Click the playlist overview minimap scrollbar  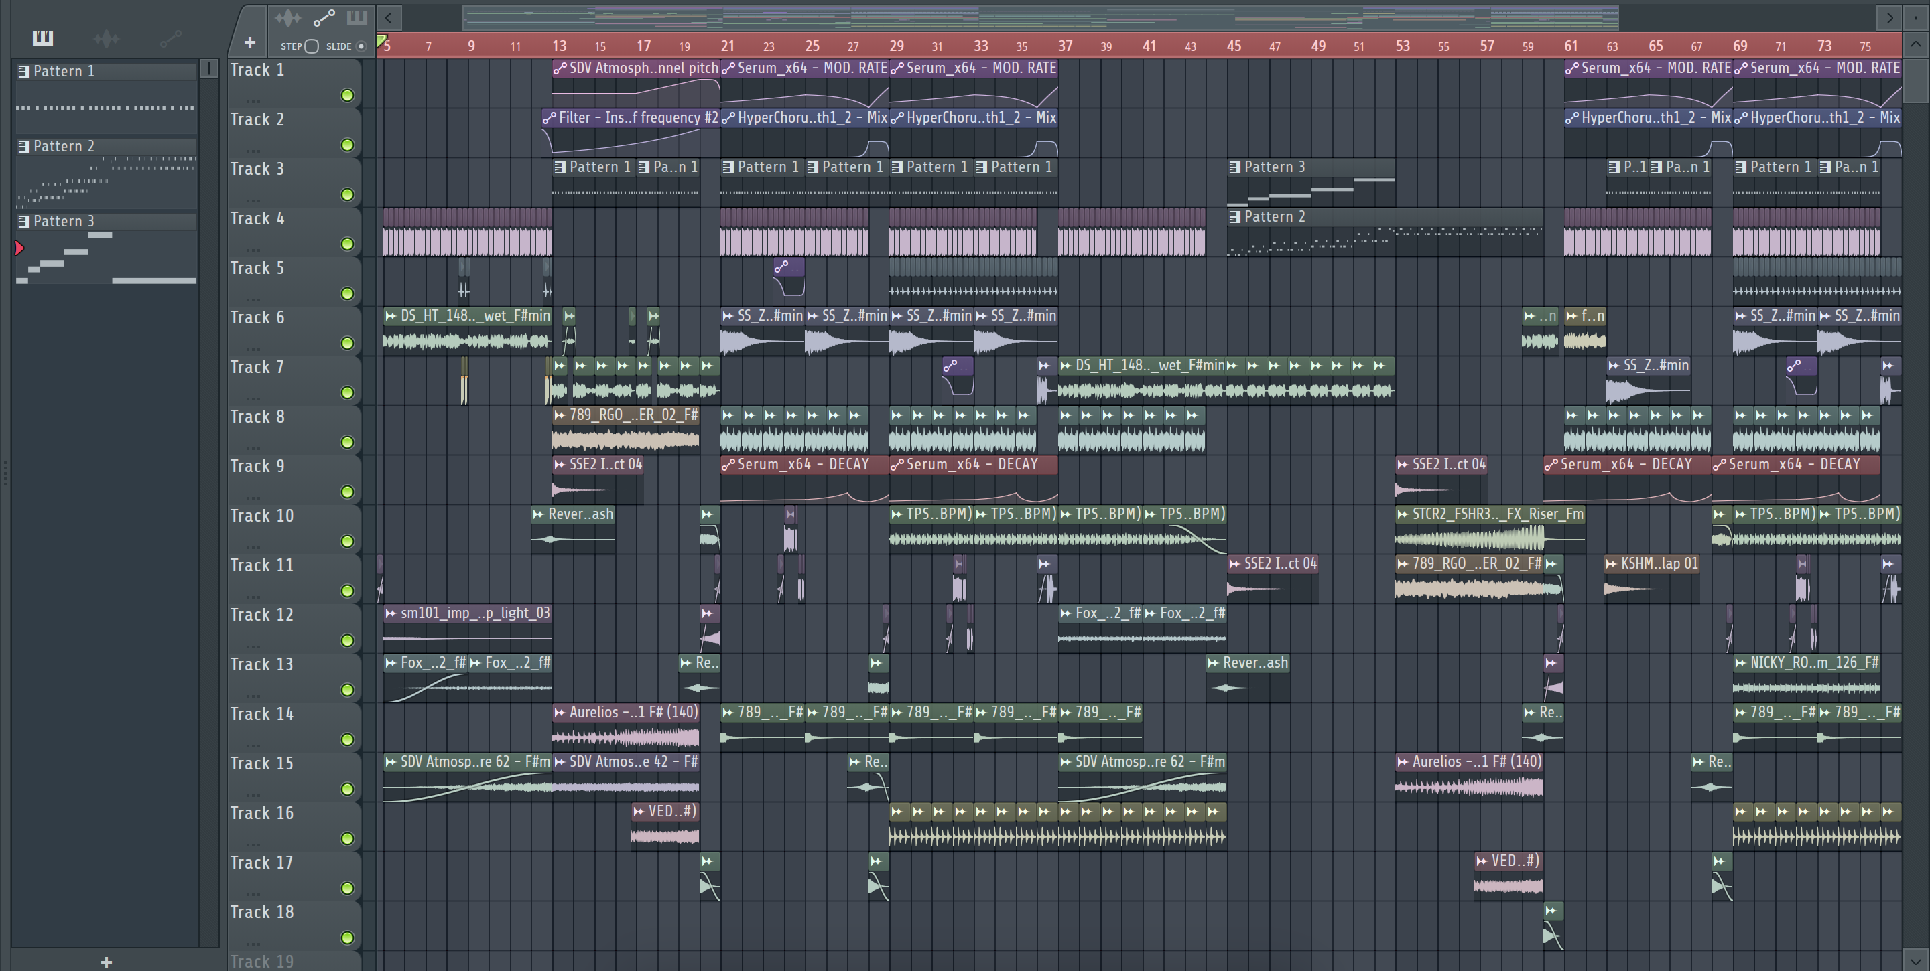tap(1041, 17)
